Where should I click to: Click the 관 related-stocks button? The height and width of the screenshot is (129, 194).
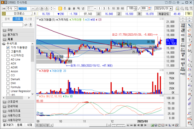(42, 8)
